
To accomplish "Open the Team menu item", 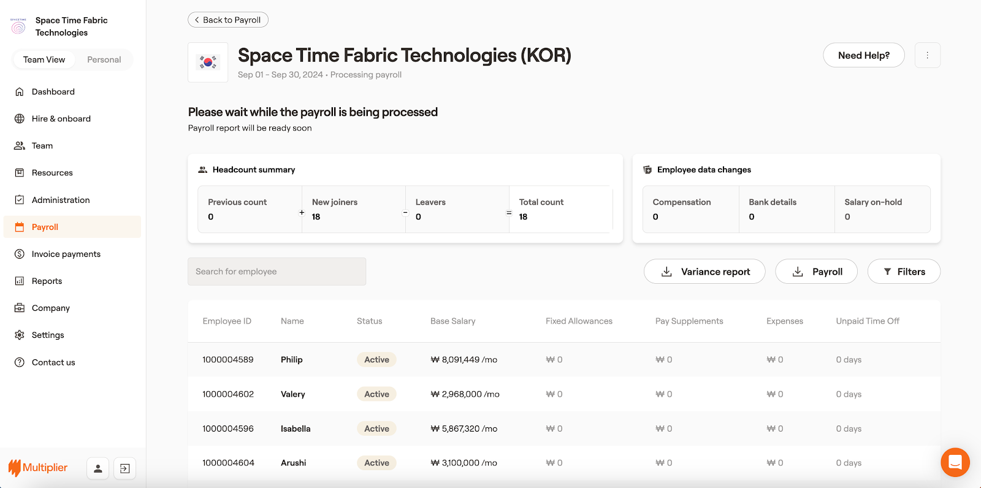I will click(x=72, y=145).
